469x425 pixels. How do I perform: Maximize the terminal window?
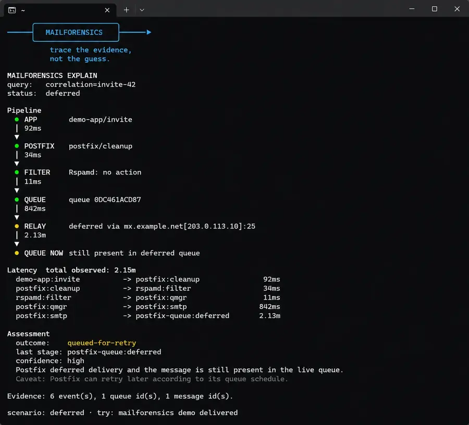[435, 9]
